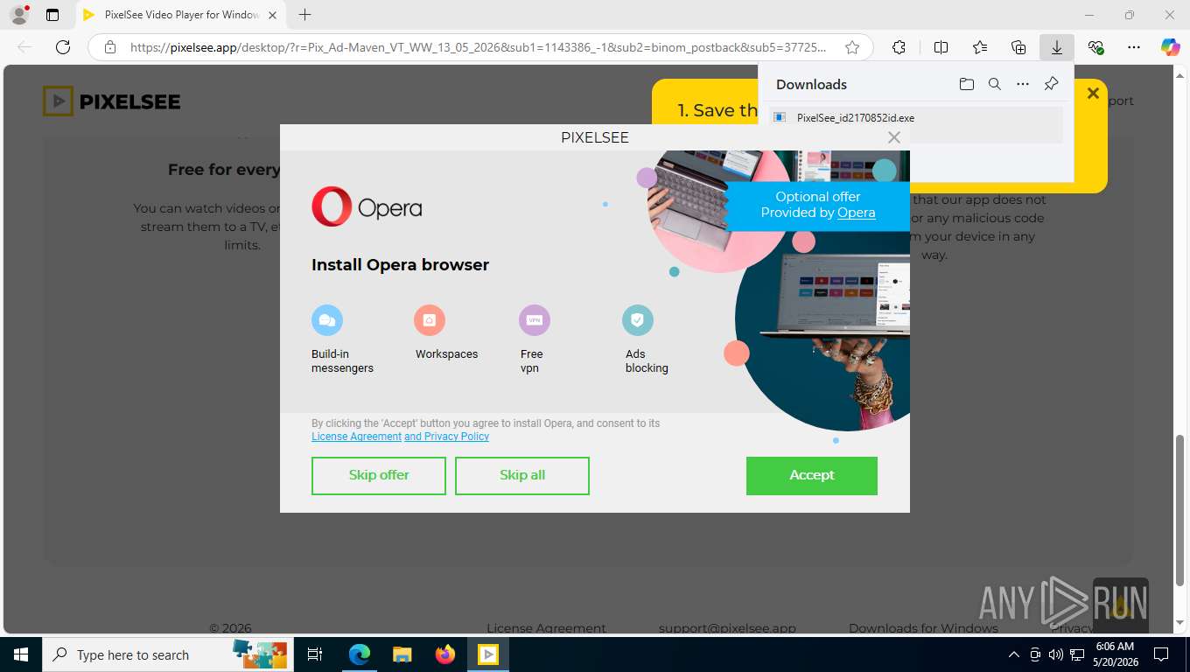This screenshot has height=672, width=1190.
Task: Refresh the page
Action: pyautogui.click(x=63, y=47)
